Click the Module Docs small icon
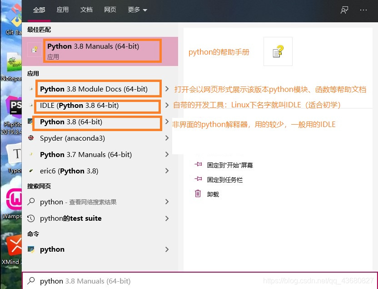The height and width of the screenshot is (289, 378). click(31, 89)
